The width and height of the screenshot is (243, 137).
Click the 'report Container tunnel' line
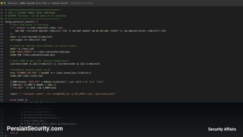(x=63, y=94)
